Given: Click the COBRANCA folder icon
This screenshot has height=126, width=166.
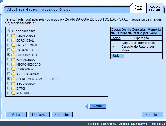Looking at the screenshot, I should (13, 69).
